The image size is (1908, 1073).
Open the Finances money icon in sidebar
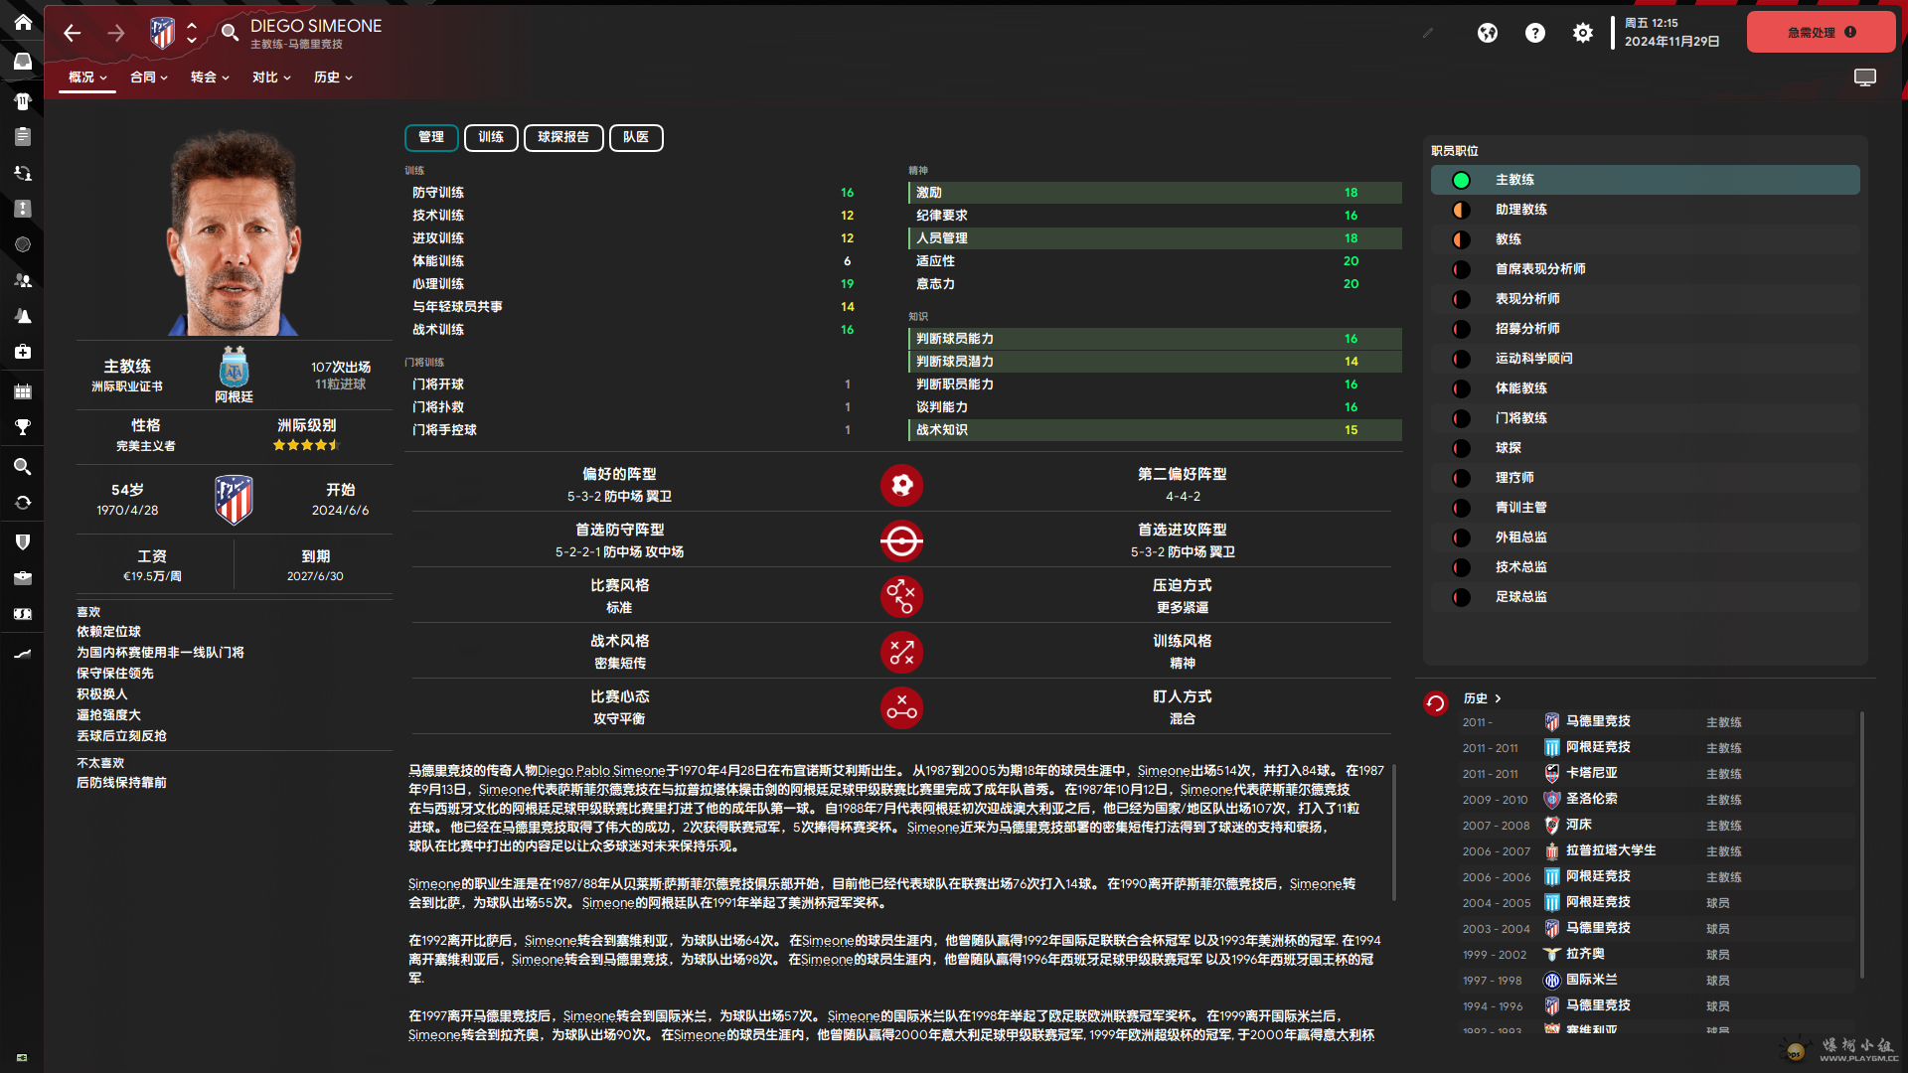23,614
